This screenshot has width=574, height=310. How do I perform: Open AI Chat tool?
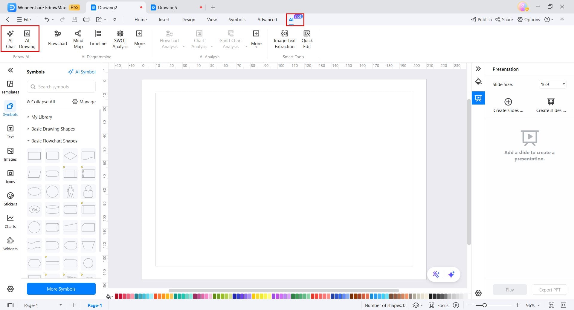coord(10,39)
